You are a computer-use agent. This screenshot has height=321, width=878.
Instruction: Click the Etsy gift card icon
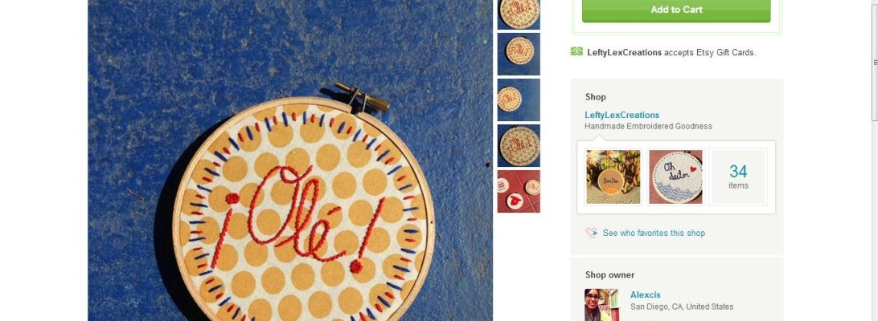point(576,51)
